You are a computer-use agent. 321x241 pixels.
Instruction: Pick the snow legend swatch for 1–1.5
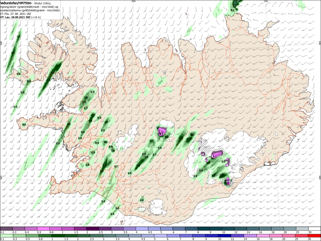click(x=68, y=229)
